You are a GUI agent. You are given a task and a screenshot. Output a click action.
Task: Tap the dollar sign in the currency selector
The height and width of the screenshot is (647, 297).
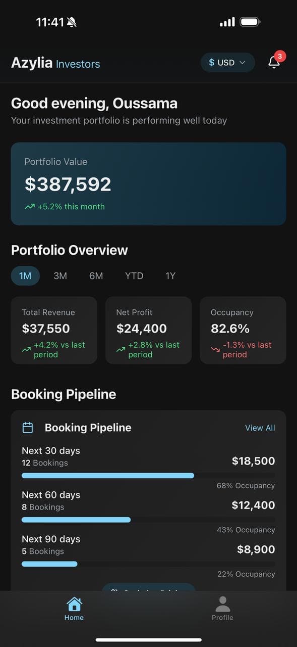(x=211, y=62)
